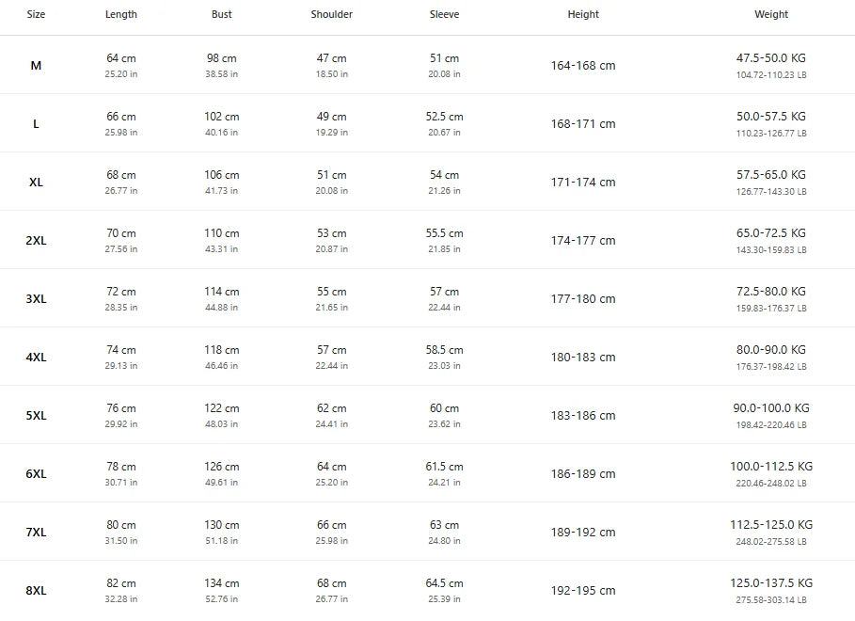This screenshot has width=855, height=621.
Task: Click the Height column header
Action: tap(583, 14)
